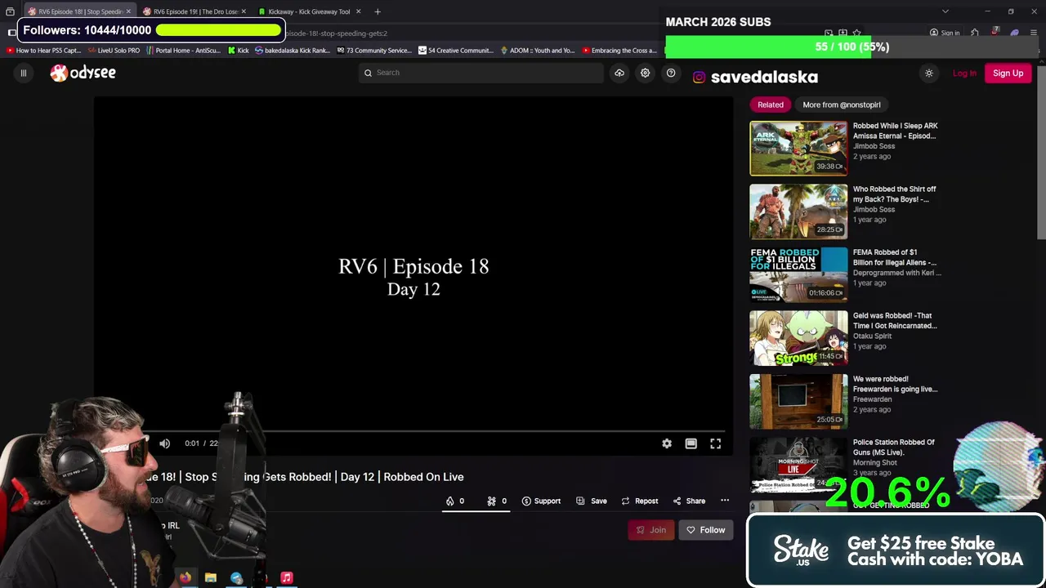1046x588 pixels.
Task: Open the Odysee sidebar menu
Action: click(x=23, y=73)
